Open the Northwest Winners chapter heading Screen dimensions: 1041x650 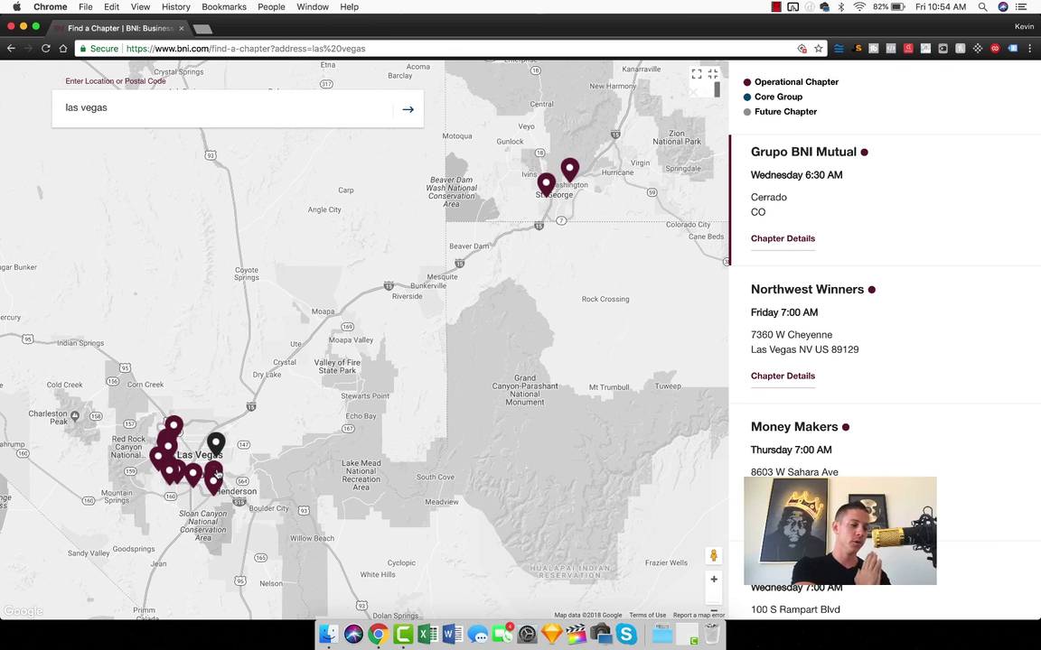point(807,289)
